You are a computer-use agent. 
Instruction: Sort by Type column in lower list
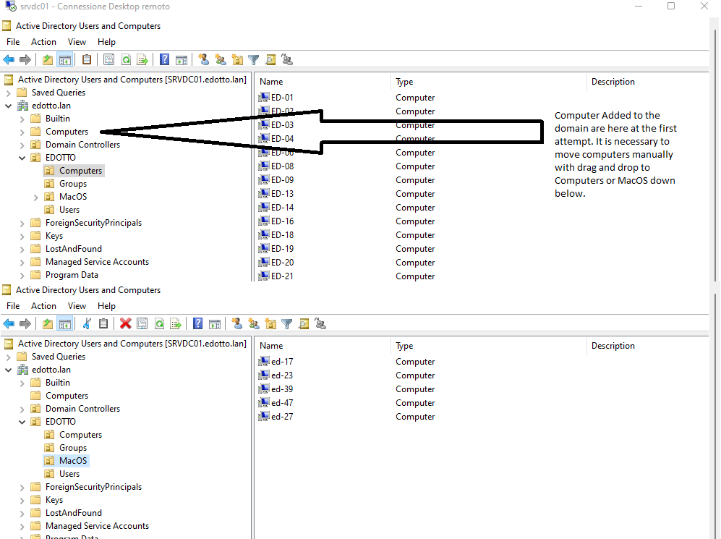coord(405,346)
